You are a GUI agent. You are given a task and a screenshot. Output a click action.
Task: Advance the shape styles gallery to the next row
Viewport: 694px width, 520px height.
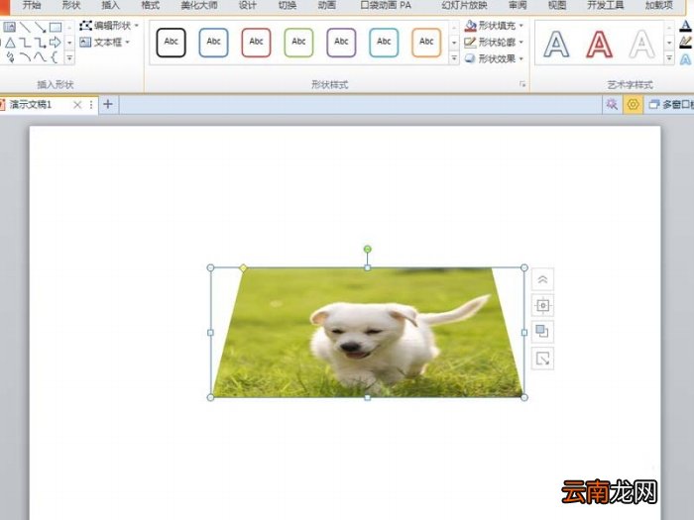pos(454,43)
